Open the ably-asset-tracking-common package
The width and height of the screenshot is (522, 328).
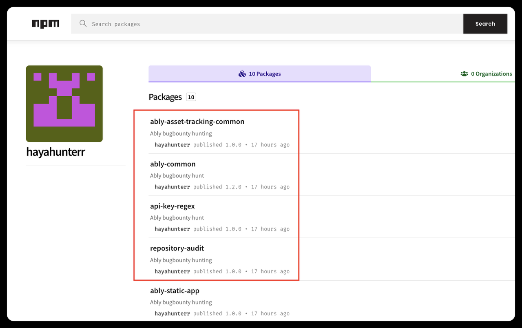click(197, 122)
